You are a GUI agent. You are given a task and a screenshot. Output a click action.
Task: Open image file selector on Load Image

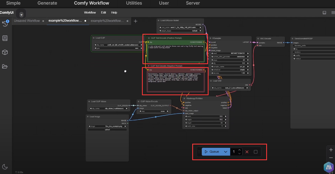(107, 126)
